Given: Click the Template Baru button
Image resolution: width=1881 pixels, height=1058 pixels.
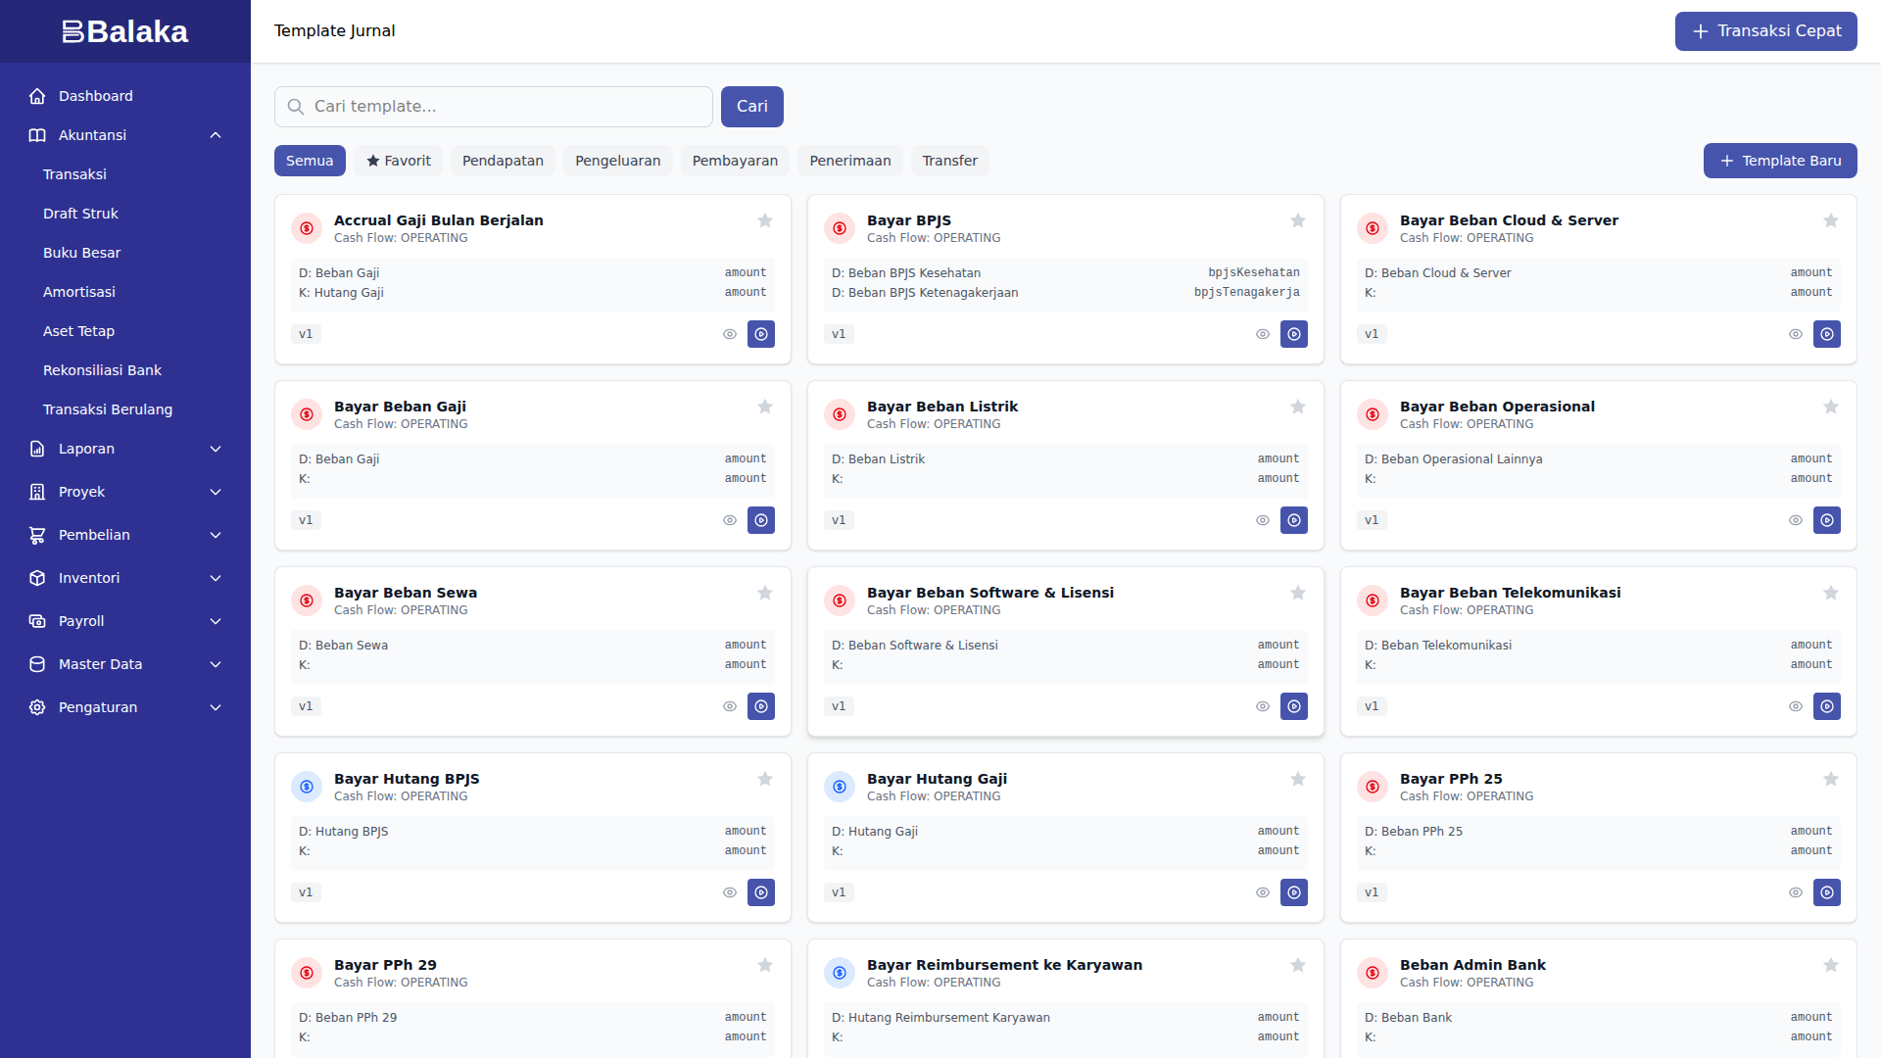Looking at the screenshot, I should [x=1780, y=161].
